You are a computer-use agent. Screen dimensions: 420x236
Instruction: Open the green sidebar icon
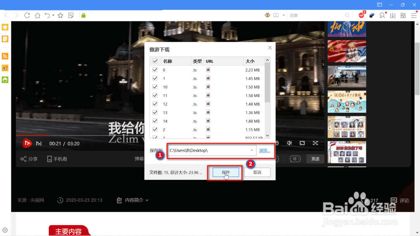[5, 80]
